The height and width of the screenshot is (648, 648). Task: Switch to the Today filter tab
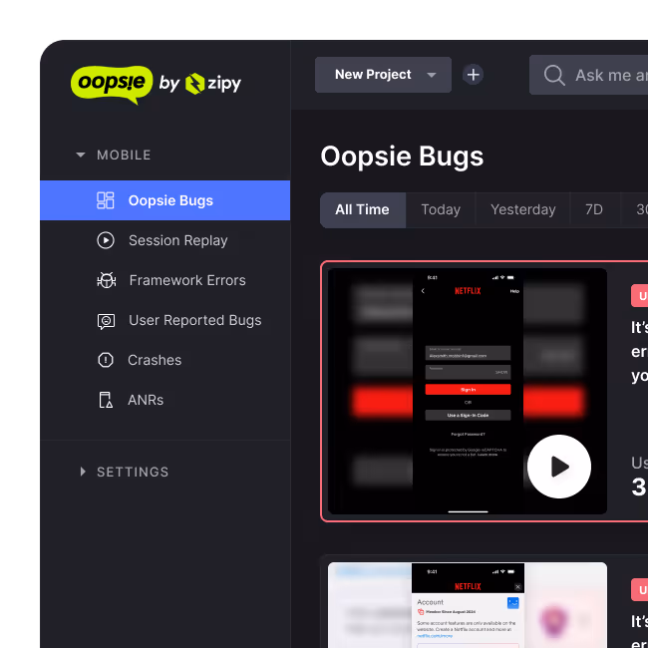(x=441, y=210)
